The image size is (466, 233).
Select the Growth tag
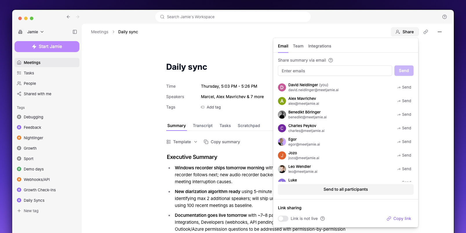click(x=47, y=148)
